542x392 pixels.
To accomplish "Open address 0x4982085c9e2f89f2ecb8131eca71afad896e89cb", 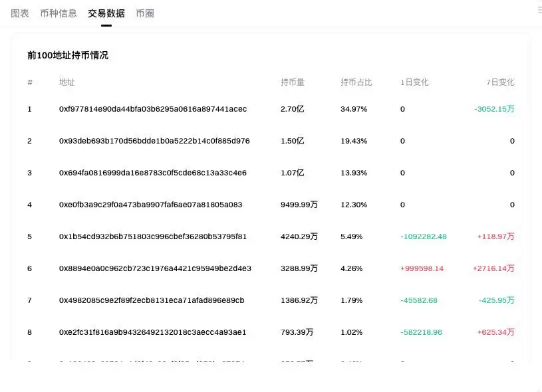I will tap(152, 300).
